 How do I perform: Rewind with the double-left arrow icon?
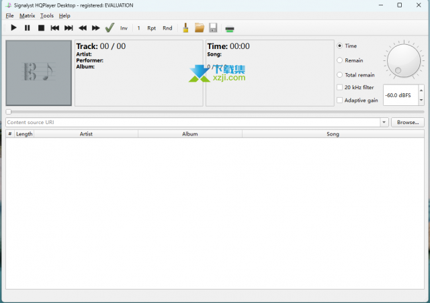82,27
